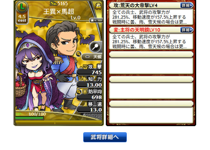Click the star rank indicator

96,20
